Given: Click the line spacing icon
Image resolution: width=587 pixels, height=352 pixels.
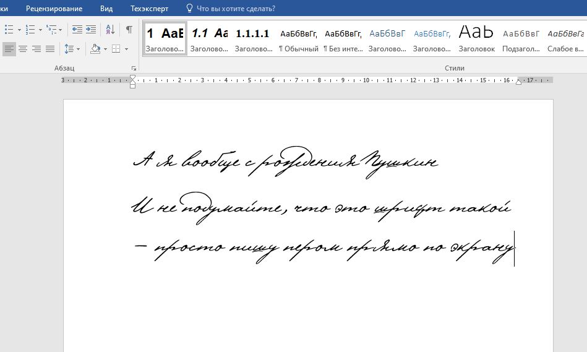Looking at the screenshot, I should point(69,49).
